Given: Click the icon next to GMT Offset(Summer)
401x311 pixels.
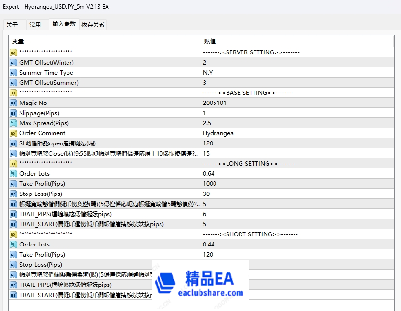Looking at the screenshot, I should pos(13,83).
